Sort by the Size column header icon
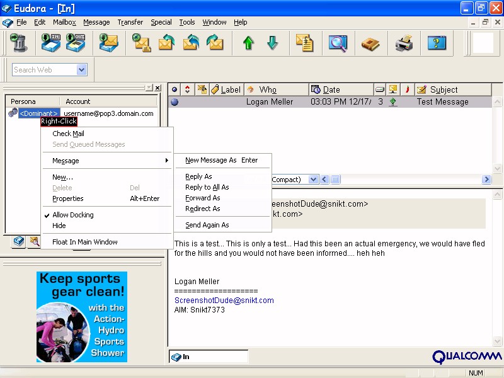The height and width of the screenshot is (378, 504). click(380, 89)
